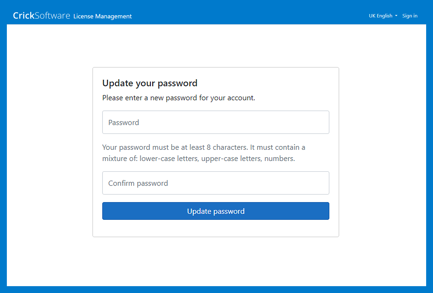
Task: Click the "UK English" label text
Action: [380, 16]
